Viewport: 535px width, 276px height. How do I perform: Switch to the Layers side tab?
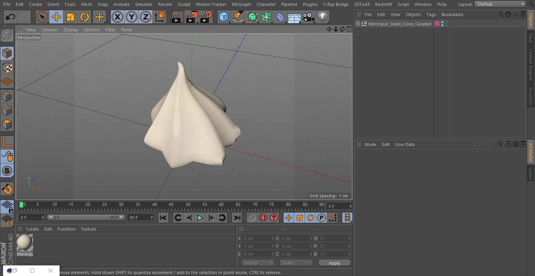click(531, 173)
